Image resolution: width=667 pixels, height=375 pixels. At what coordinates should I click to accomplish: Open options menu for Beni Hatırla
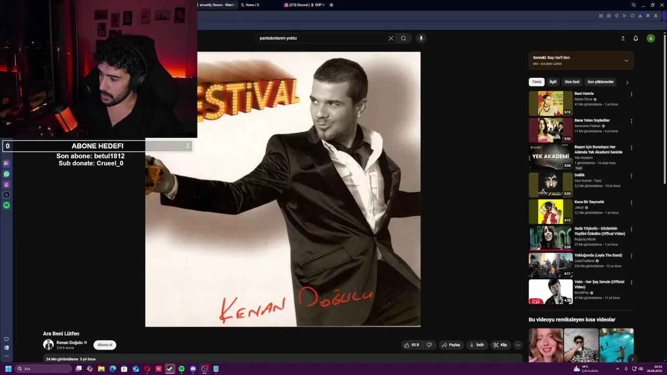631,94
